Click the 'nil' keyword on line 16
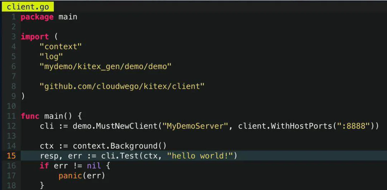Viewport: 387px width, 190px height. (x=94, y=166)
